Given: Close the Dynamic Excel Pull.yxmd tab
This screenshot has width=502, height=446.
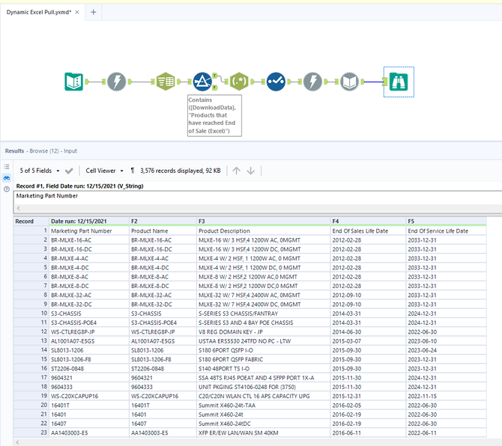Looking at the screenshot, I should coord(77,12).
